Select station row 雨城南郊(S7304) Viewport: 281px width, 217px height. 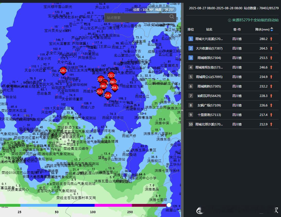232,58
